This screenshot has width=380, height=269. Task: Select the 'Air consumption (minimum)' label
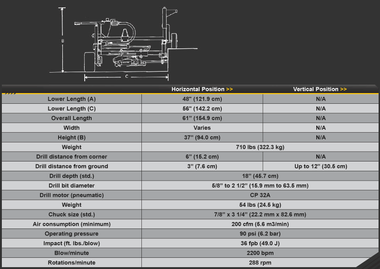(x=72, y=224)
